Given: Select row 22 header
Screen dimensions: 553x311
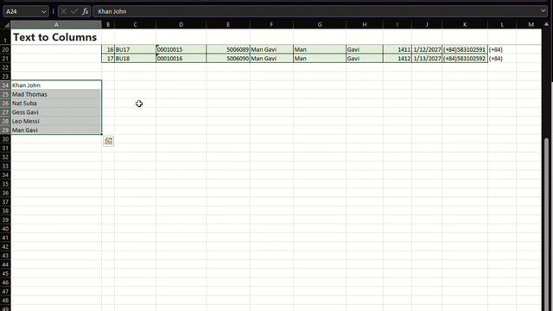Looking at the screenshot, I should pos(5,67).
